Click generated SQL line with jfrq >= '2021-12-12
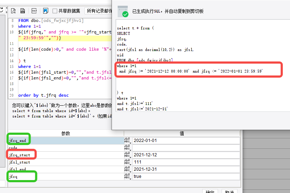The width and height of the screenshot is (290, 193). (191, 71)
